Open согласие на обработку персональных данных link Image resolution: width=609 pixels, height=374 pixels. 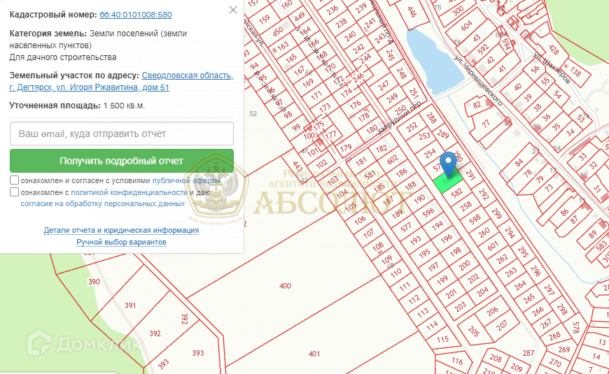102,203
